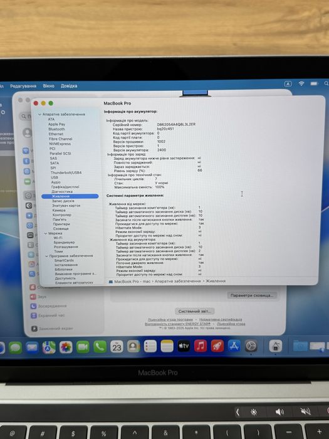The image size is (329, 439).
Task: Click the battery status icon in menu bar
Action: pos(314,83)
